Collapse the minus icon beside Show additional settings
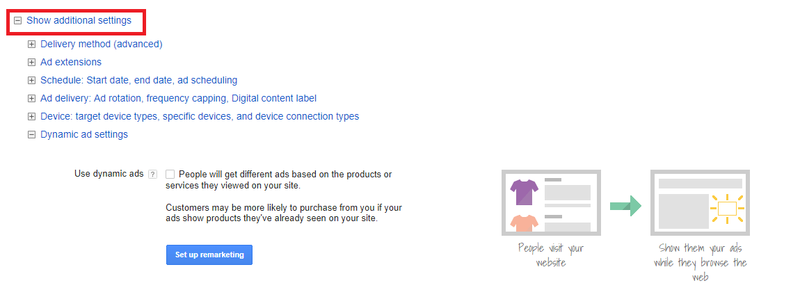 (x=18, y=21)
